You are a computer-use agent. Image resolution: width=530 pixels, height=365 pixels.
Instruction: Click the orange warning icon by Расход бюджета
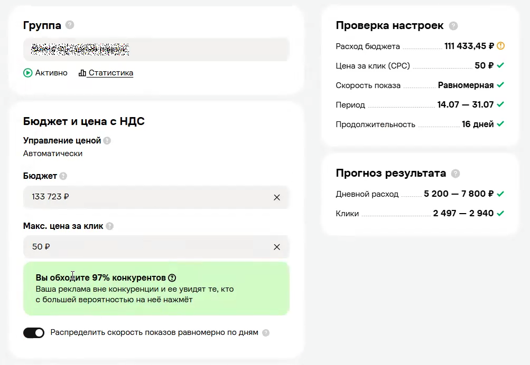(501, 45)
